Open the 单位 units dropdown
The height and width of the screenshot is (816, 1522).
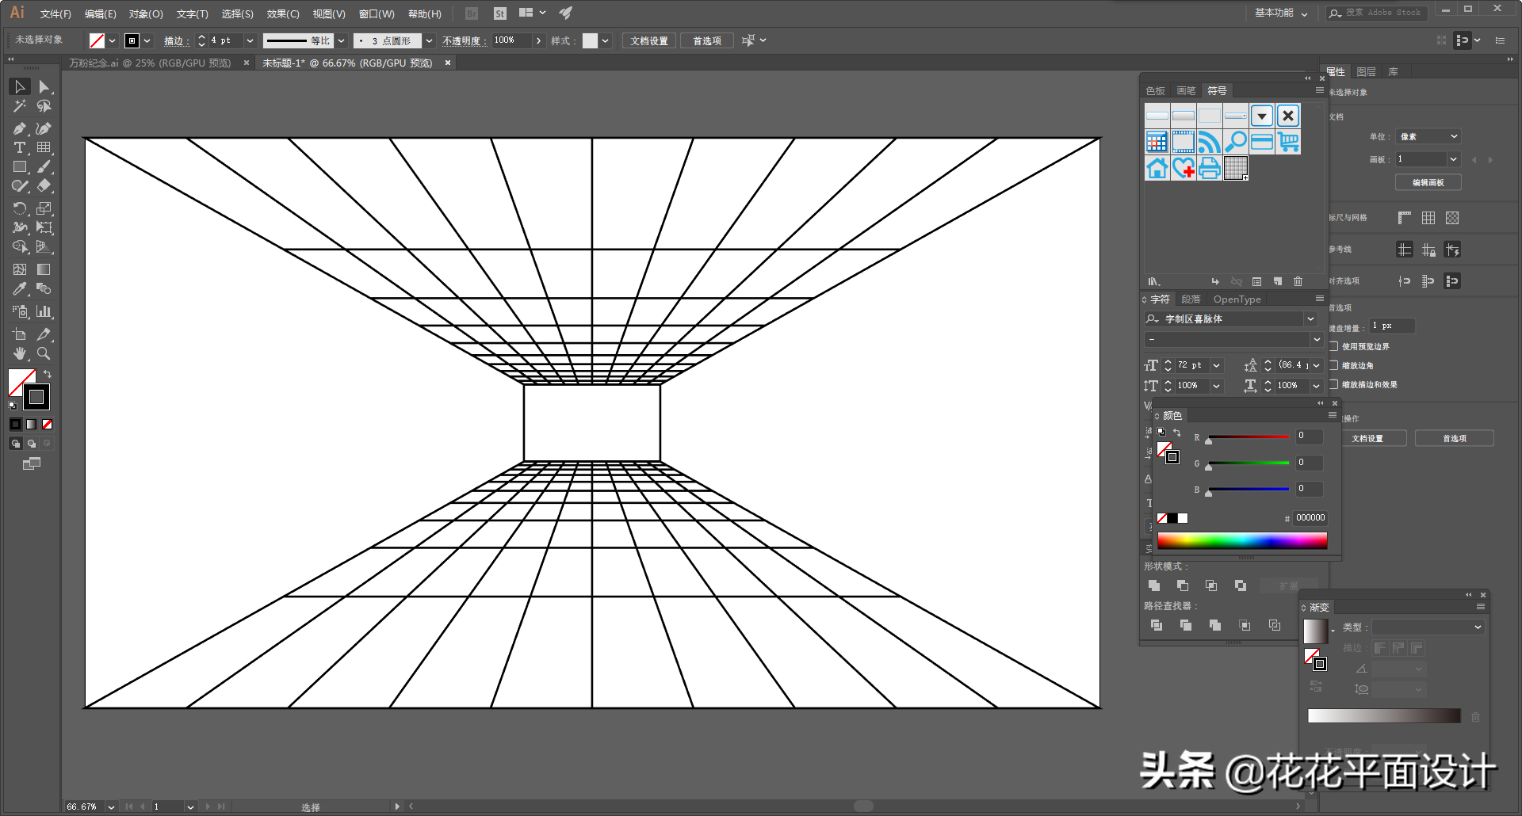1428,136
